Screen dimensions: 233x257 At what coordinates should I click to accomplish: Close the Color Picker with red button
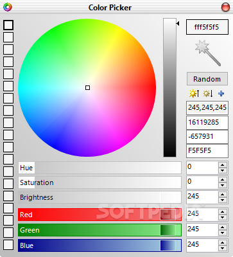coord(225,7)
